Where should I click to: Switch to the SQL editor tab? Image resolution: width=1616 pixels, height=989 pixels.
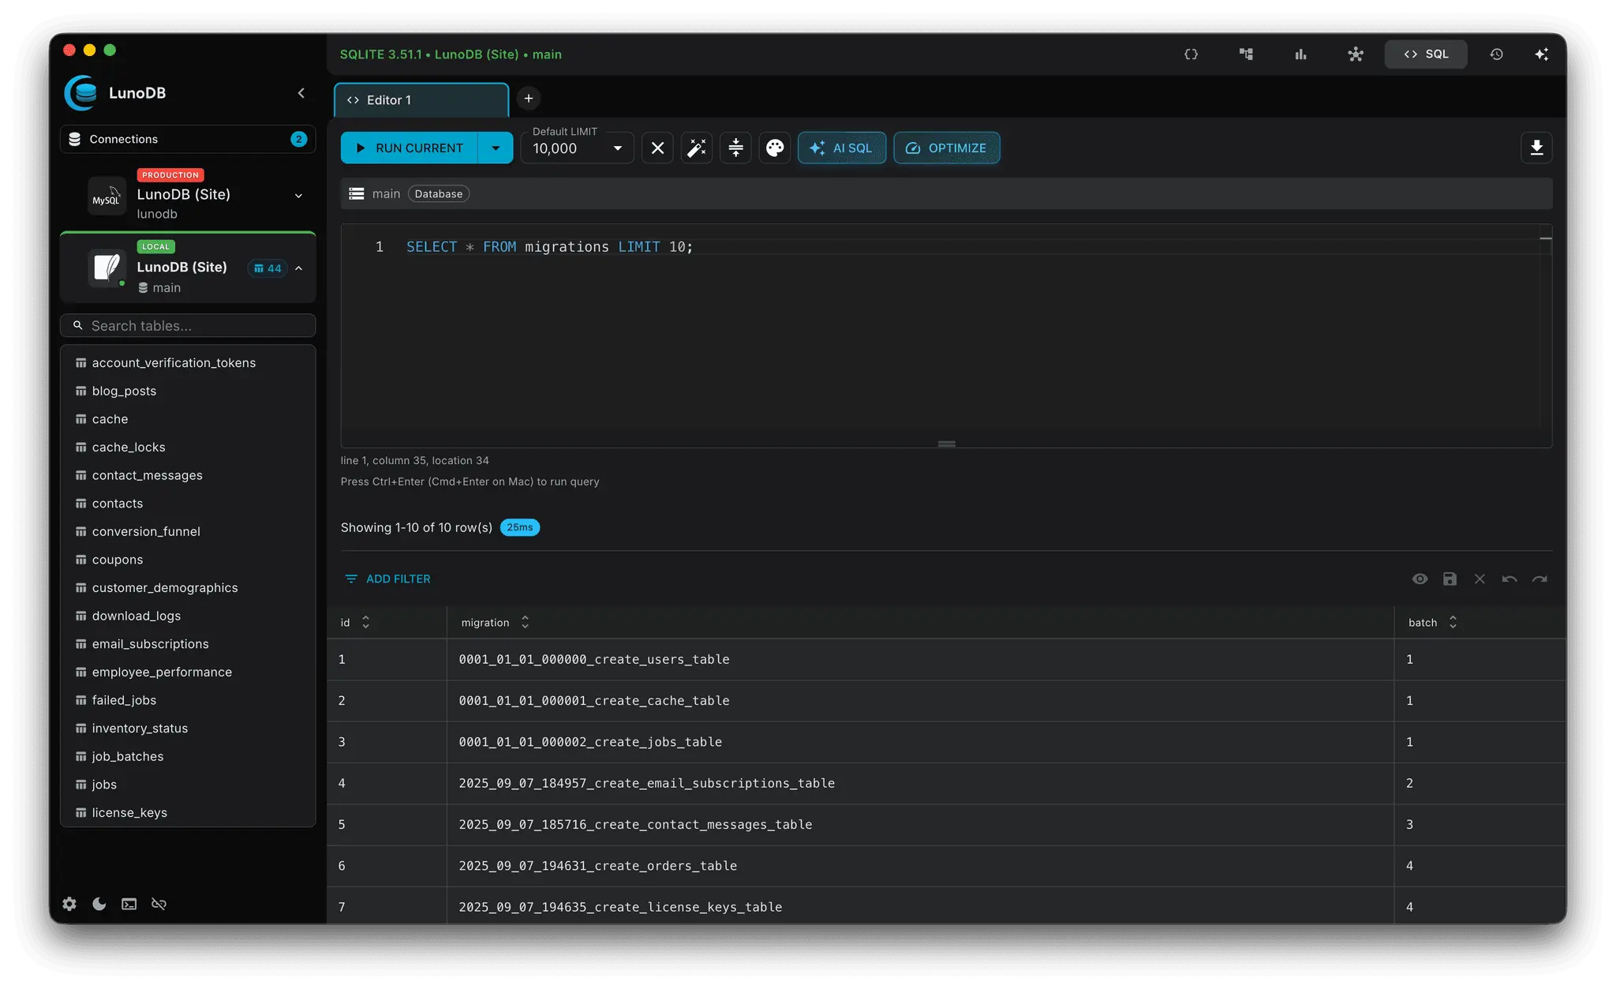click(x=1426, y=54)
